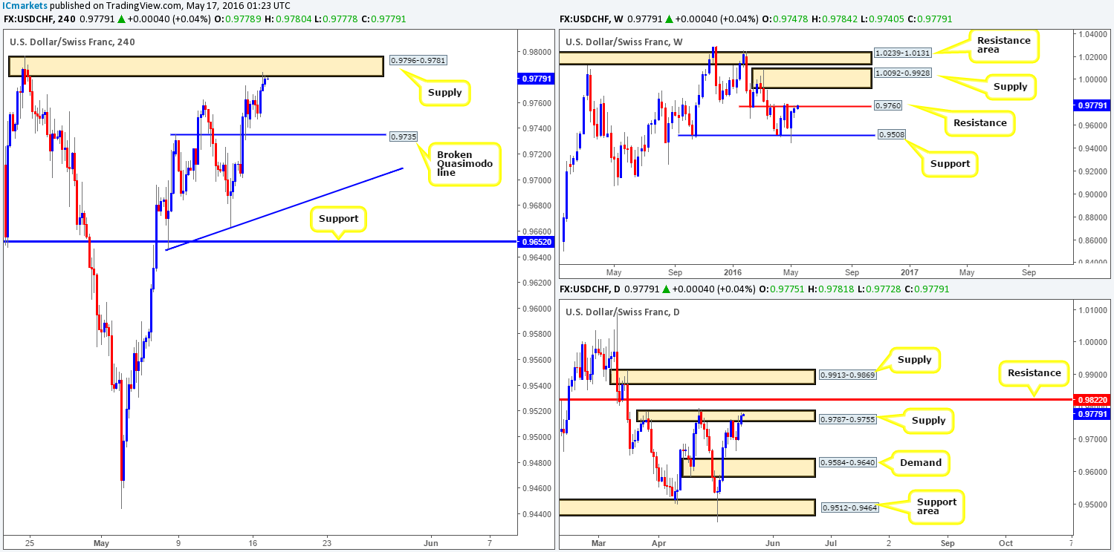Click lower Supply callout on daily chart
Viewport: 1114px width, 552px height.
click(x=929, y=421)
